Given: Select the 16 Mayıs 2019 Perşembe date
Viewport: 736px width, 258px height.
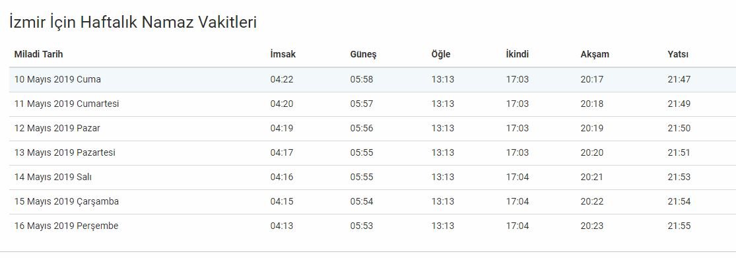Looking at the screenshot, I should coord(66,226).
